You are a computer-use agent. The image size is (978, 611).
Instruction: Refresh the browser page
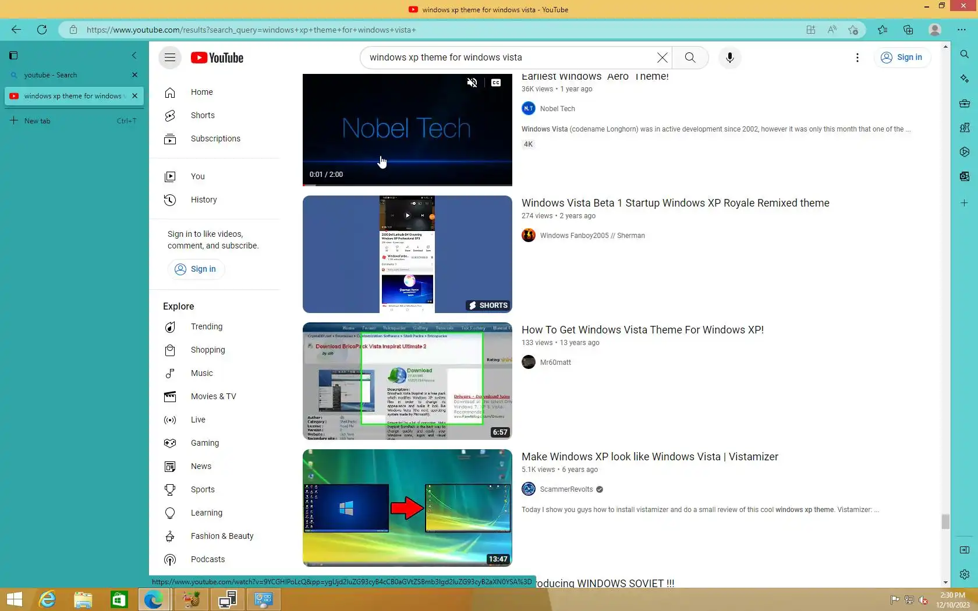click(42, 30)
